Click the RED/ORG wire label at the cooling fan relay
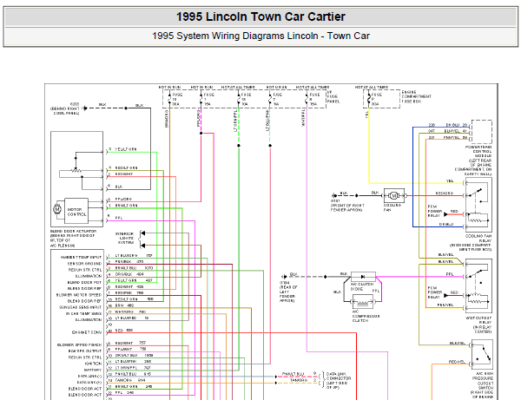 click(x=445, y=193)
